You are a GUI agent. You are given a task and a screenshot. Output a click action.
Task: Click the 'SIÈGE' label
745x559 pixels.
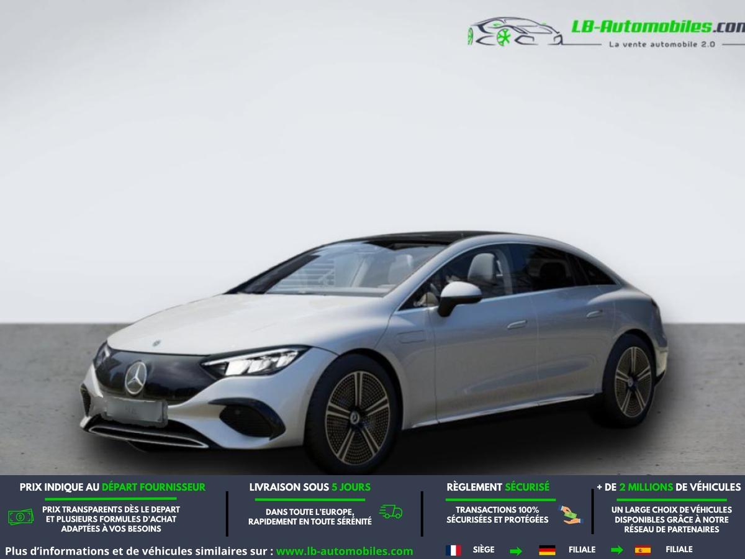click(x=484, y=550)
